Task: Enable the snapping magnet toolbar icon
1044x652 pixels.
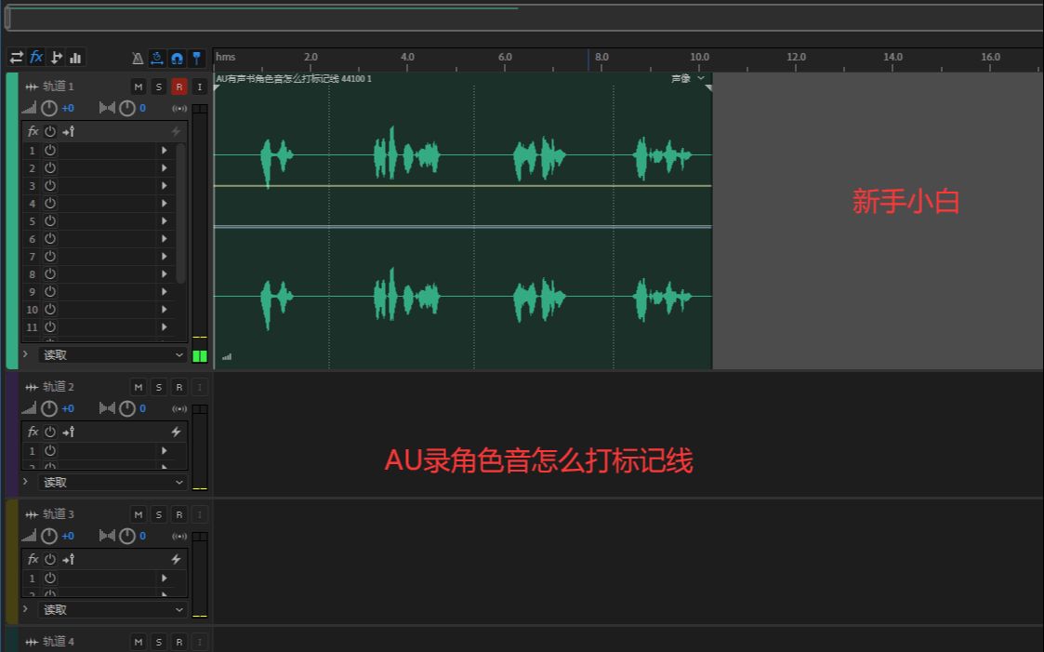Action: click(x=176, y=57)
